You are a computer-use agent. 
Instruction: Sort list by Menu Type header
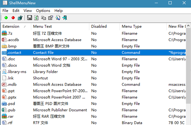[x=143, y=26]
